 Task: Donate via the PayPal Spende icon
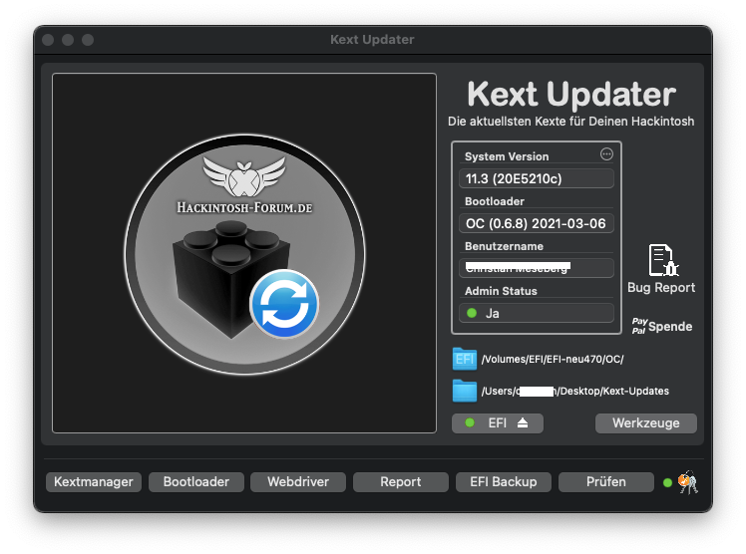(x=662, y=327)
